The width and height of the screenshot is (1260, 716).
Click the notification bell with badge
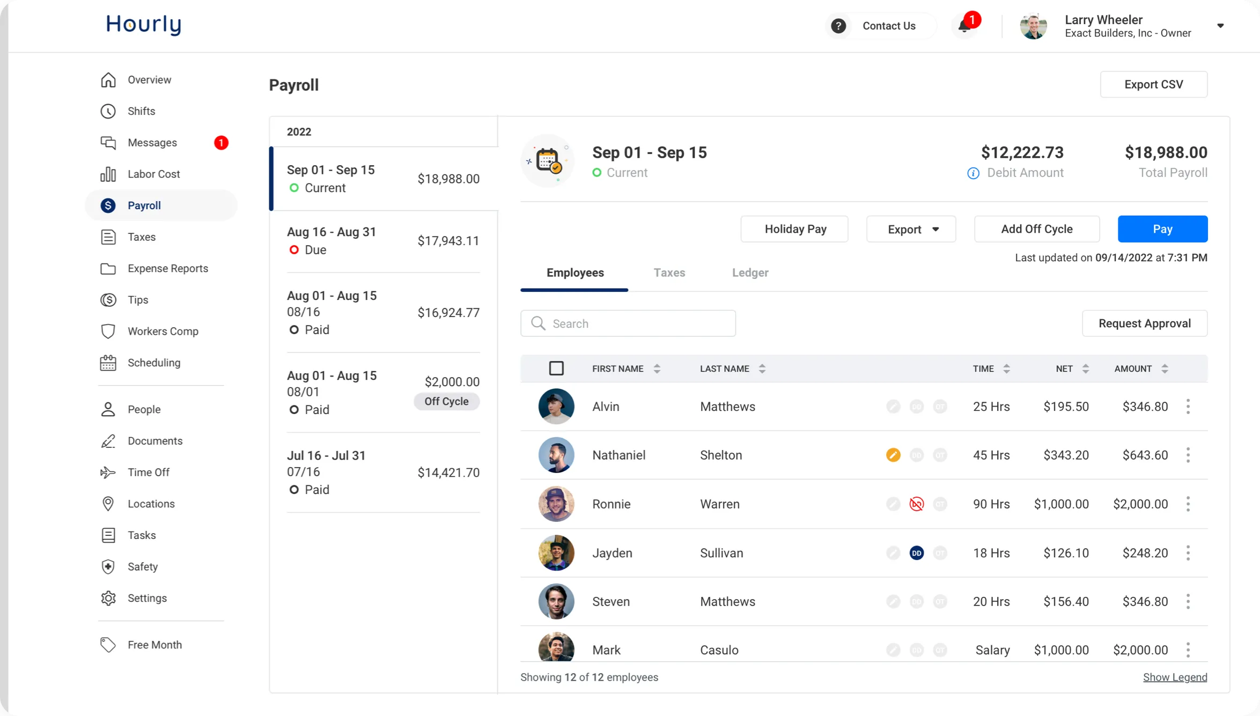(x=964, y=25)
